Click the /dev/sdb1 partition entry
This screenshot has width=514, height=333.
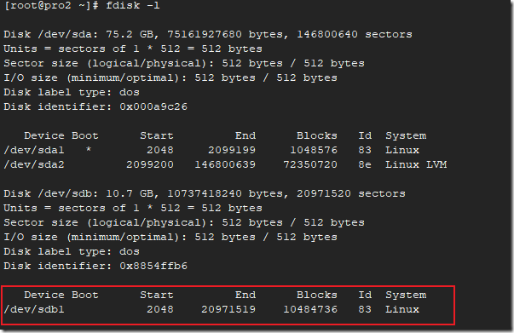click(x=34, y=309)
